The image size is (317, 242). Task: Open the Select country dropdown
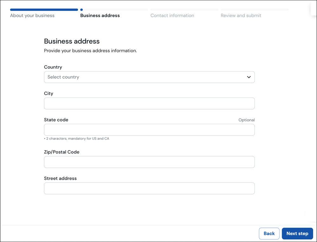[x=149, y=77]
